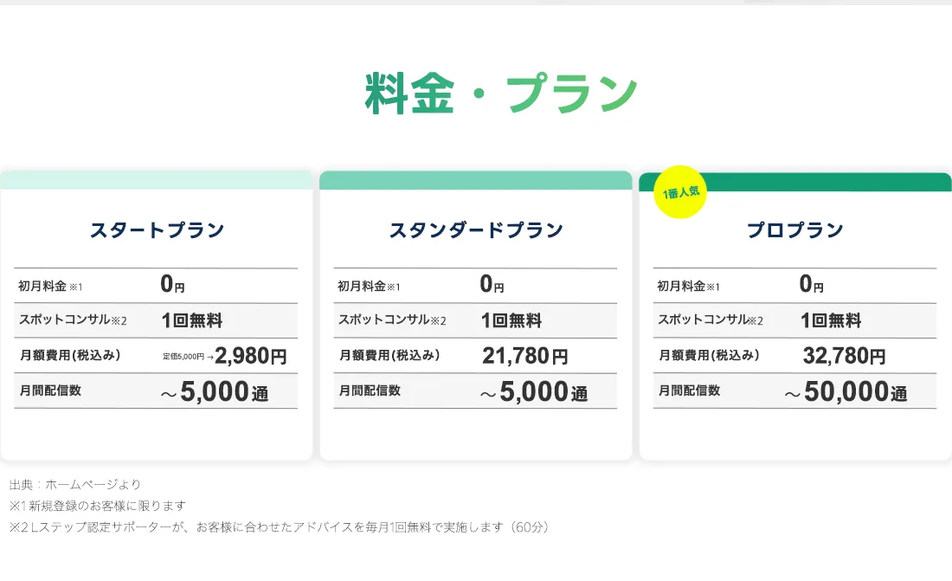This screenshot has height=581, width=952.
Task: Click Pro plan's 月額費用(税込み) label
Action: pos(709,355)
